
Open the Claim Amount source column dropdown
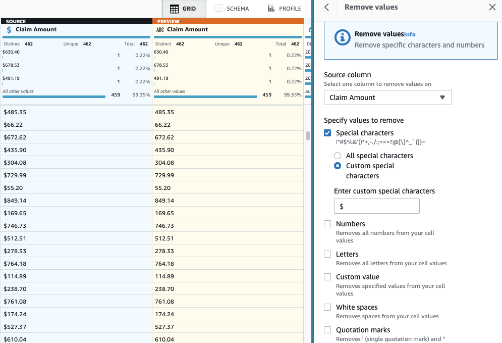click(x=387, y=97)
